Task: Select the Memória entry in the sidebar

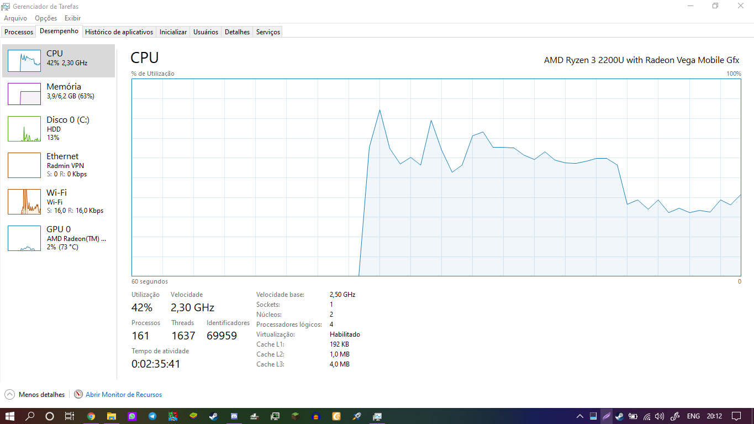Action: pos(59,94)
